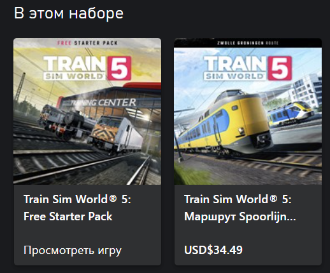The image size is (330, 273).
Task: Open the Zwolle Groningen route cover thumbnail
Action: point(248,111)
